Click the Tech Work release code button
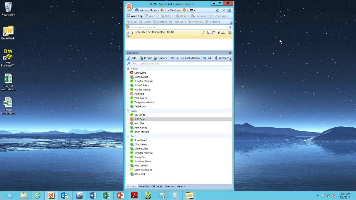 177,22
